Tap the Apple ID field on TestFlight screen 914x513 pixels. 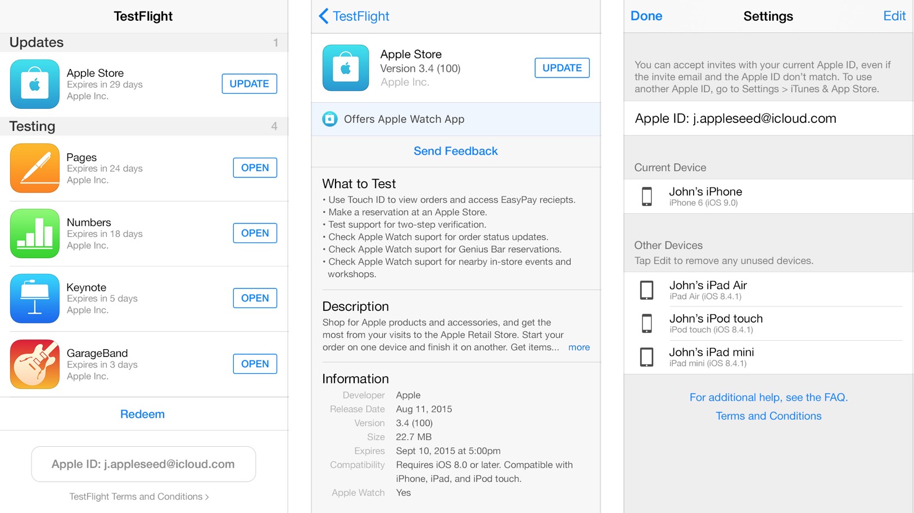coord(143,464)
